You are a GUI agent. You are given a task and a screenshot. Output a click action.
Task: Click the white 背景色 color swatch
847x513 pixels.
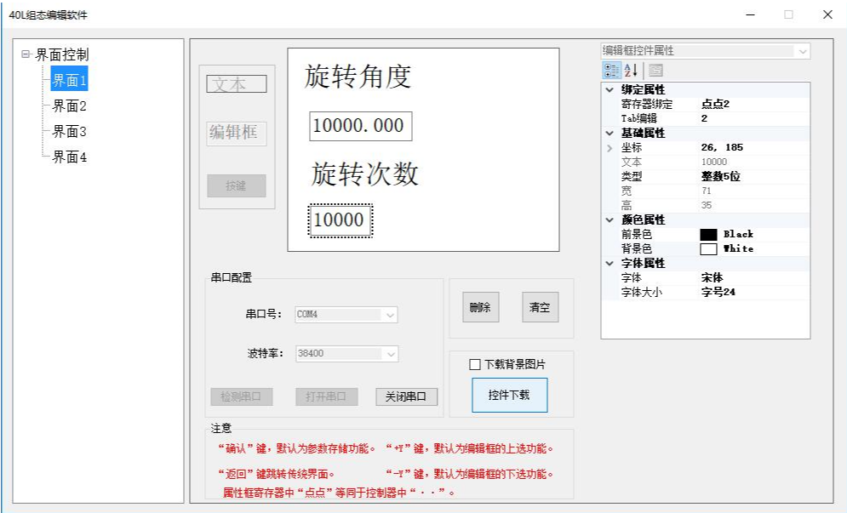[708, 248]
